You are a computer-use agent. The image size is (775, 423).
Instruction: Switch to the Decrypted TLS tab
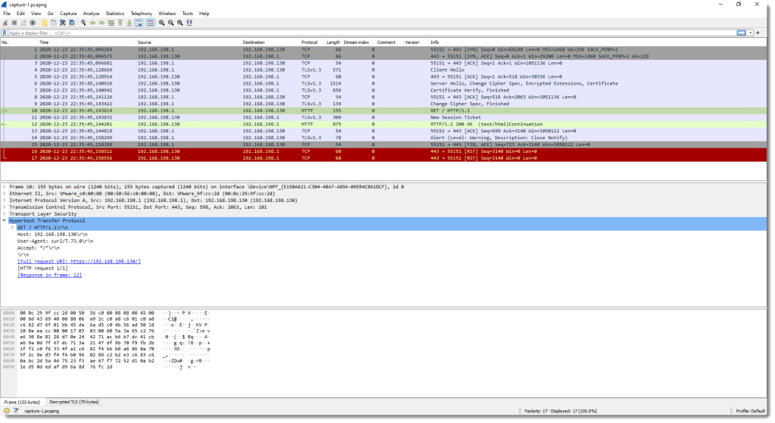[73, 401]
